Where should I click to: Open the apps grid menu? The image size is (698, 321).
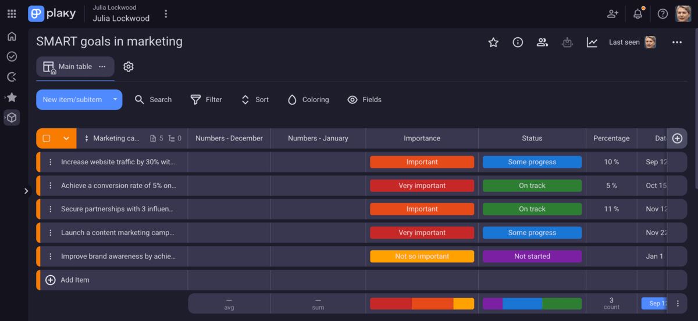pyautogui.click(x=12, y=14)
